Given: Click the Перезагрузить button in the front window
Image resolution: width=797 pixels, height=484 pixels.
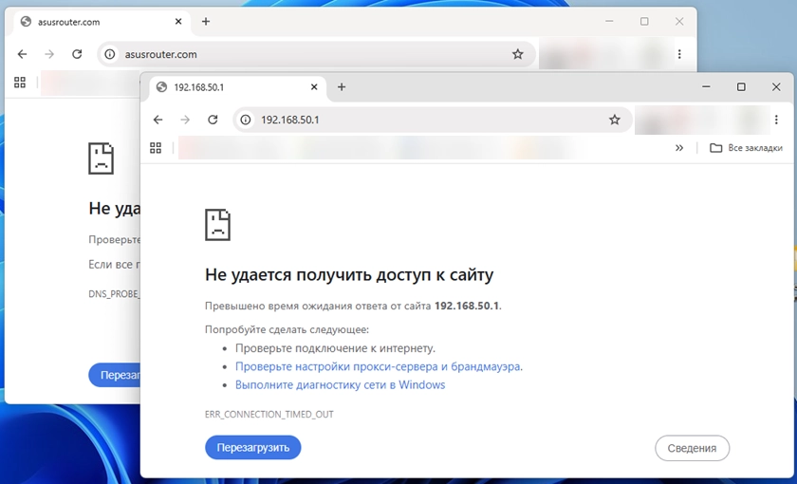Looking at the screenshot, I should click(x=253, y=447).
